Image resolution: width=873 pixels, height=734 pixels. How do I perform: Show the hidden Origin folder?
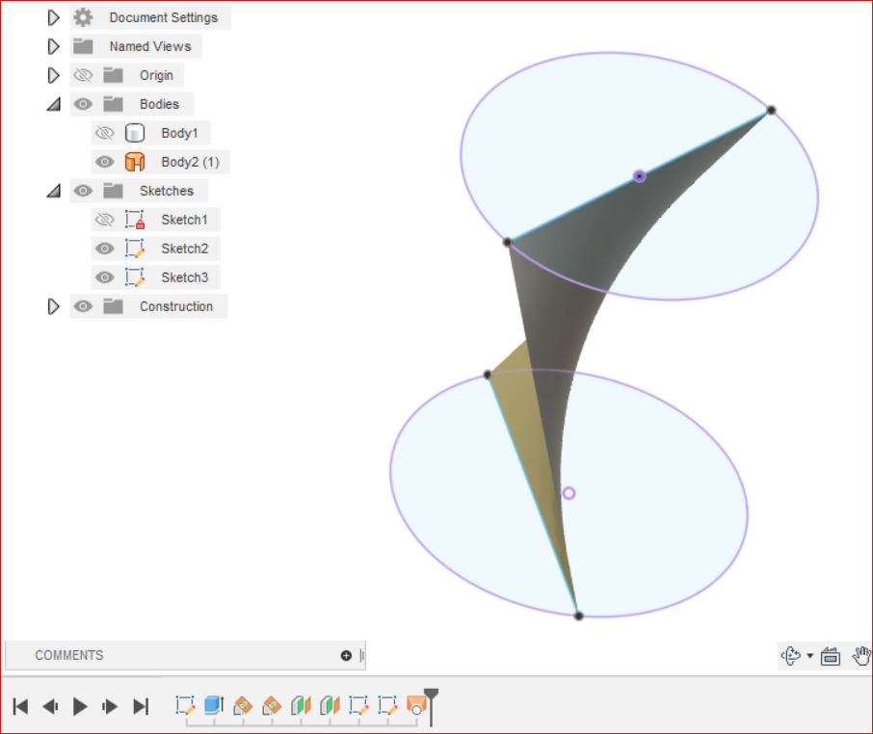(x=83, y=75)
